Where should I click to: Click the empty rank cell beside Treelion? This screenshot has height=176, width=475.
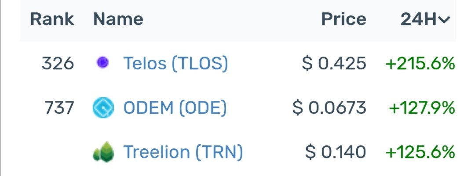pyautogui.click(x=52, y=152)
